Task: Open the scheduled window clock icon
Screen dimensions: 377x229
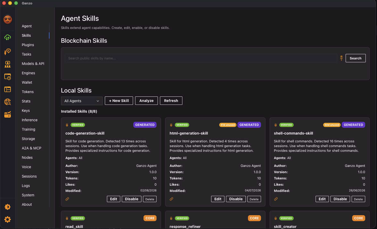Action: pyautogui.click(x=7, y=77)
